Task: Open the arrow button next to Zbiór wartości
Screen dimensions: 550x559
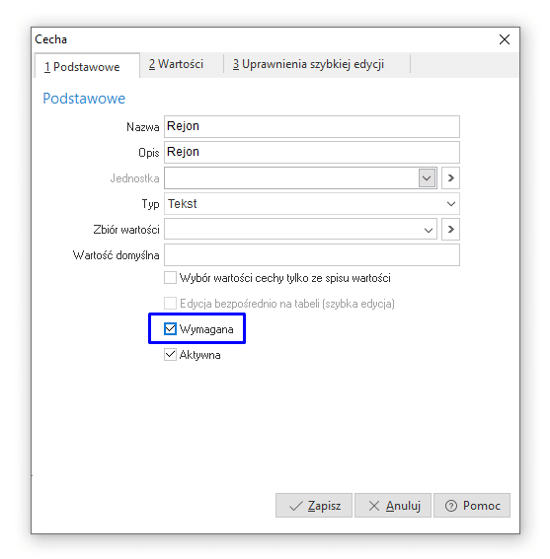Action: 450,230
